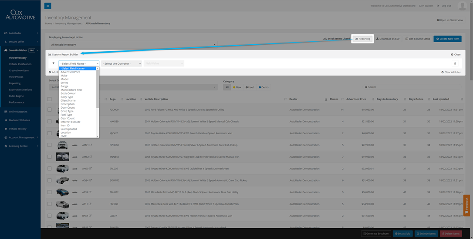Image resolution: width=473 pixels, height=239 pixels.
Task: Select the checkbox for AM21 row
Action: coord(50,145)
